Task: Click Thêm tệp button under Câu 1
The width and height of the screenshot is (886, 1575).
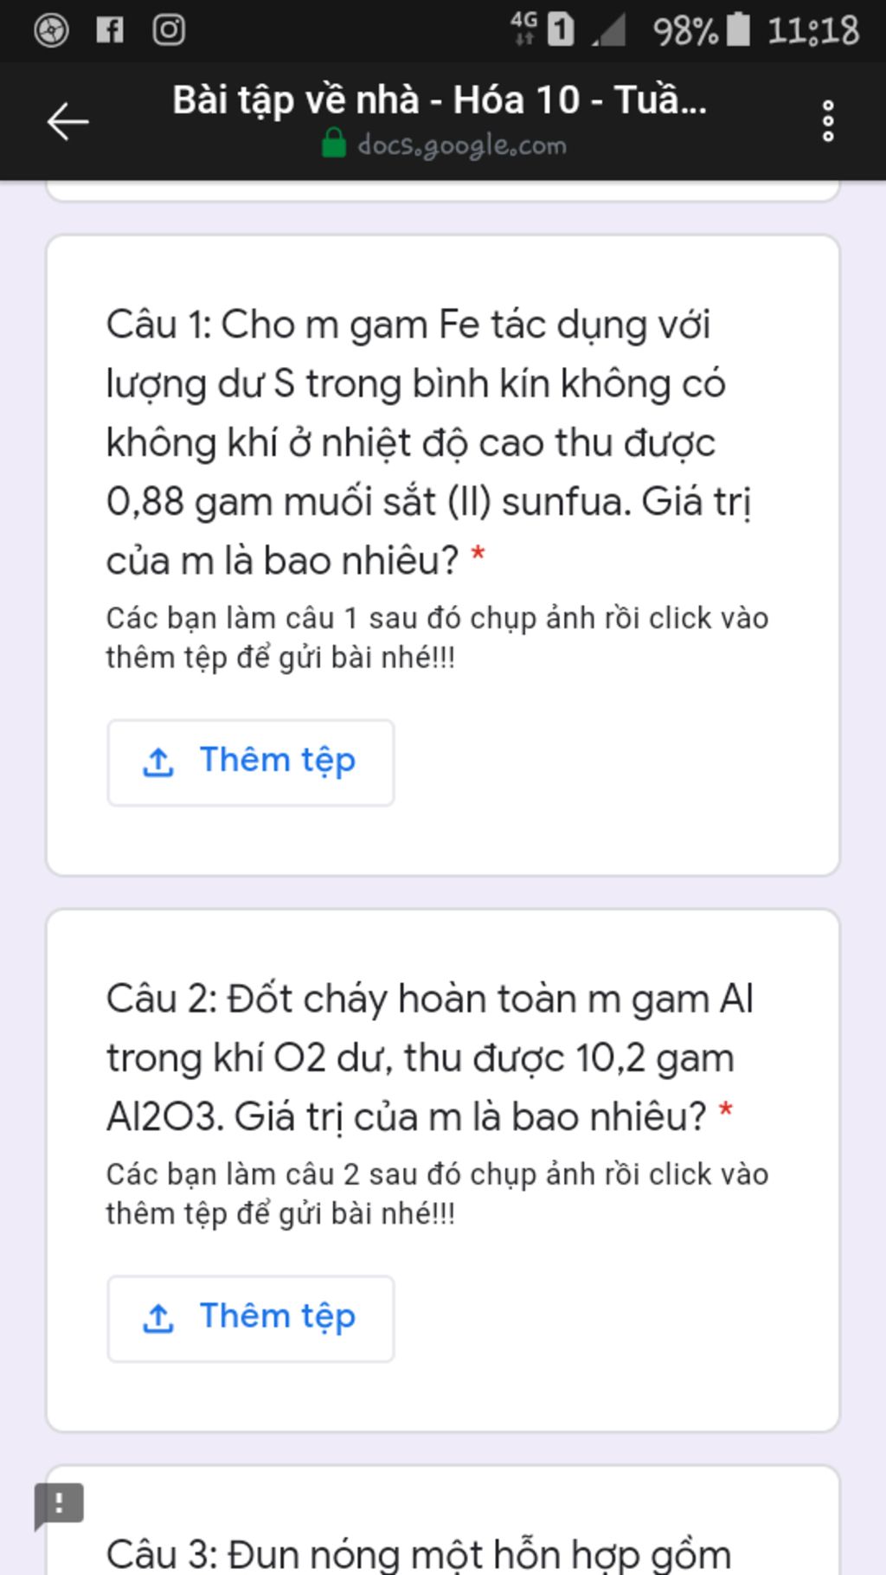Action: pos(251,762)
